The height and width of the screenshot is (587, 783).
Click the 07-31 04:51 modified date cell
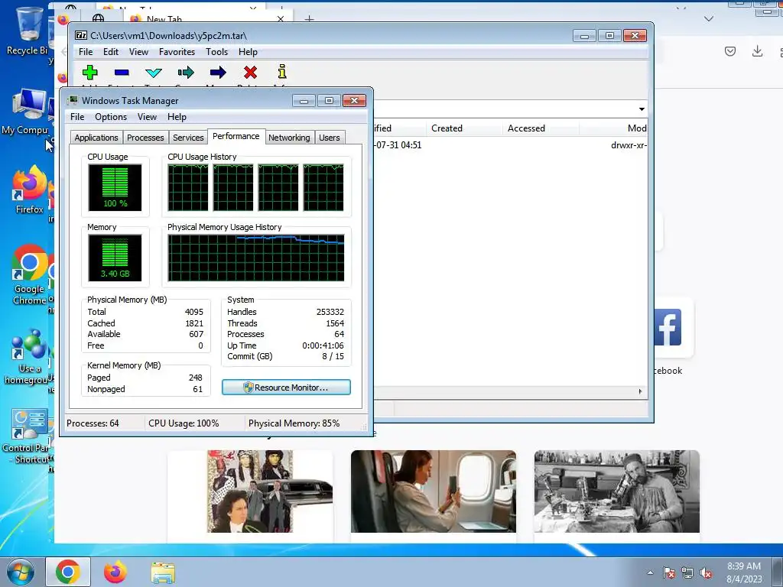coord(398,145)
